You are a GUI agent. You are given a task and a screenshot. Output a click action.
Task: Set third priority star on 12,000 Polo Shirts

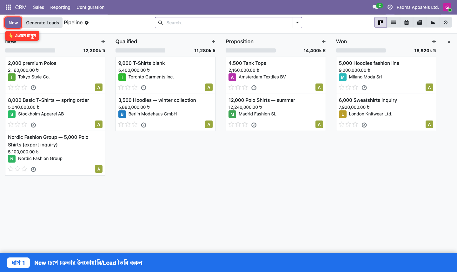(x=245, y=124)
